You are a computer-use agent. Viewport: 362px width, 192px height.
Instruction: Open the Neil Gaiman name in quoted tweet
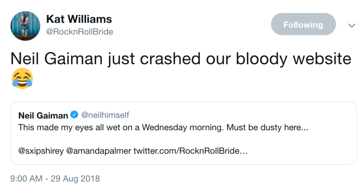click(43, 115)
